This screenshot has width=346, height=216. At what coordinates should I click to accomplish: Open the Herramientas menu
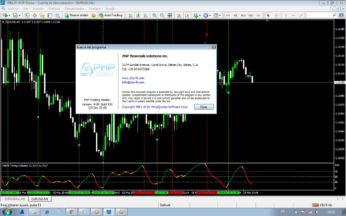74,8
